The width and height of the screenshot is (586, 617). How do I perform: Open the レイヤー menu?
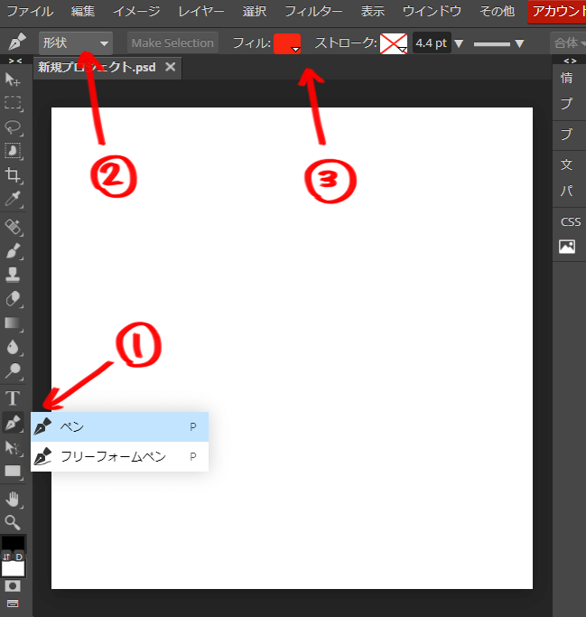(201, 11)
